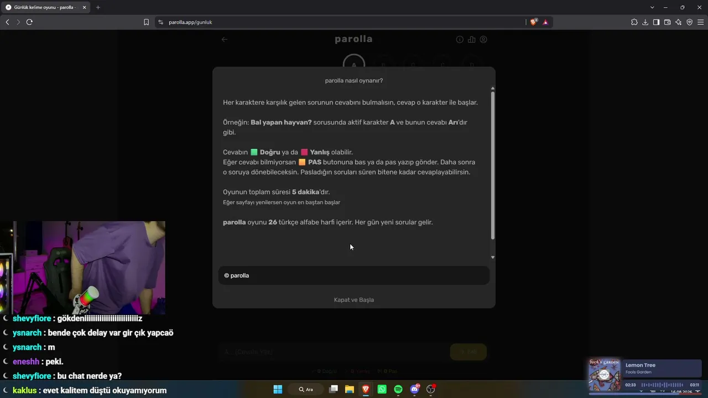Close the Günlük kelime oyunu tab
Image resolution: width=708 pixels, height=398 pixels.
pos(85,7)
